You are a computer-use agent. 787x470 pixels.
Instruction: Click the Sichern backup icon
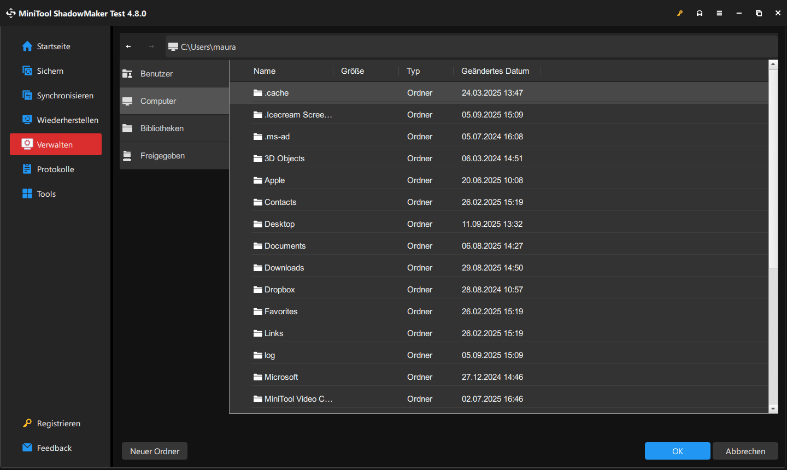(x=27, y=71)
